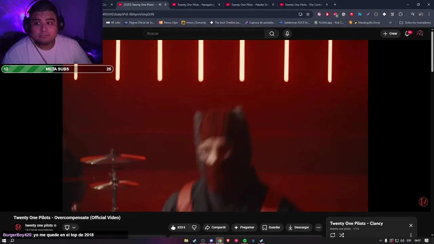Click the channel watermark logo on video

[423, 202]
